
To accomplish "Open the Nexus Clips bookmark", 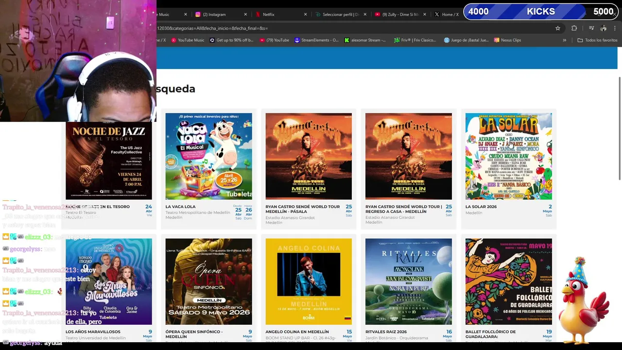I will point(507,40).
